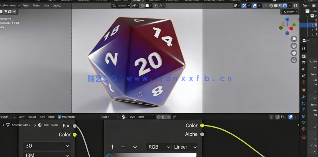Toggle the snap magnet button in viewport header
318x157 pixels.
pos(142,6)
